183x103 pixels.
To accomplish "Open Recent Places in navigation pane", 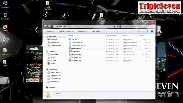I will (x=55, y=45).
